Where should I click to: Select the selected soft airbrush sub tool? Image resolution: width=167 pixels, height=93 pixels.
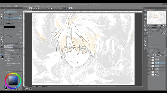pyautogui.click(x=13, y=18)
